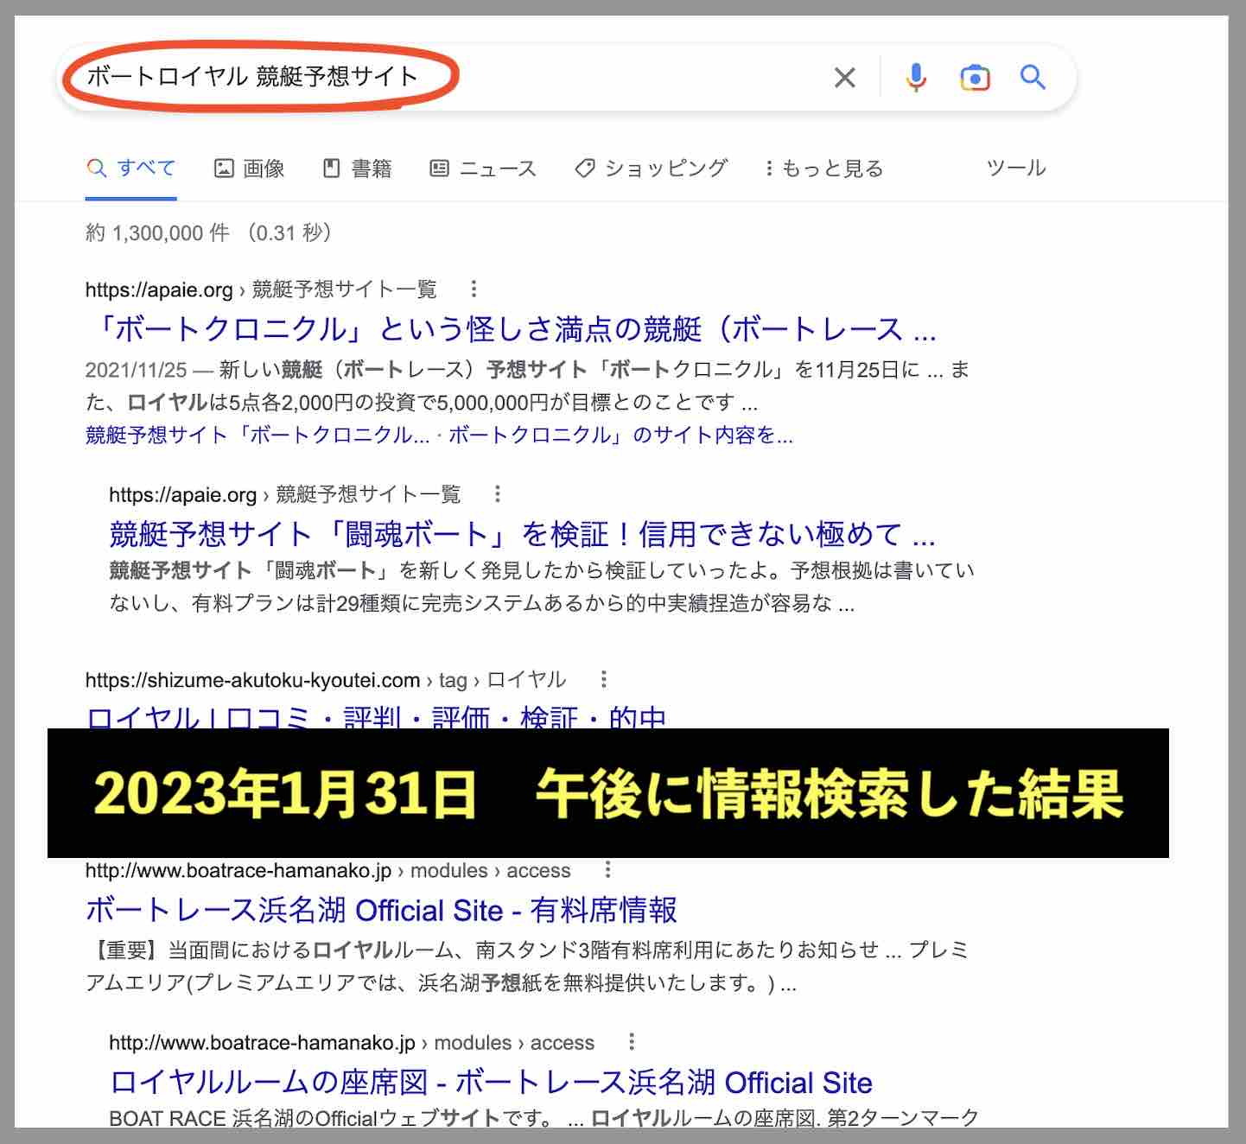Clear the search query with the X icon

(844, 77)
